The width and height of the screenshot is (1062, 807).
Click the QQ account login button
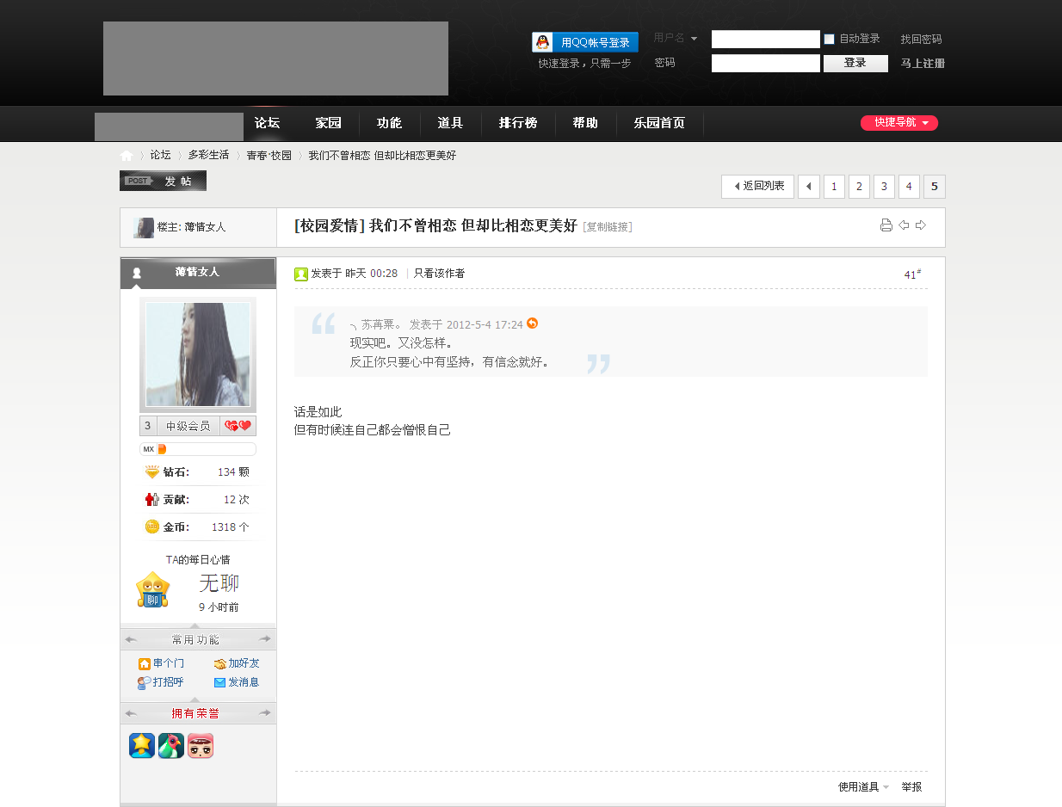(585, 42)
